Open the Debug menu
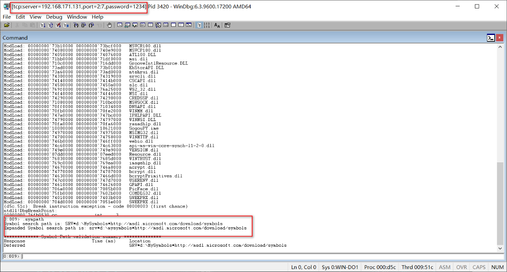This screenshot has height=272, width=507. pos(54,17)
